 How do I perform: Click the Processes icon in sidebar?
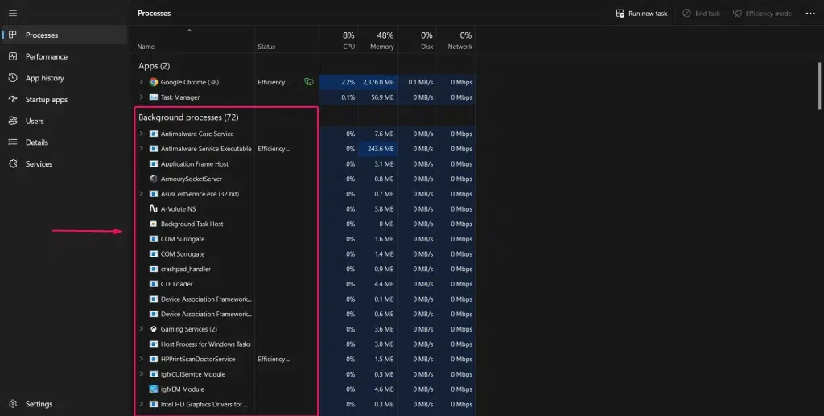(13, 35)
